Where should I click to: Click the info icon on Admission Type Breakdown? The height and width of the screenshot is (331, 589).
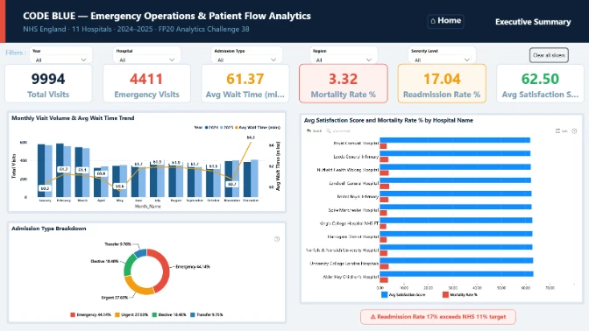(277, 239)
